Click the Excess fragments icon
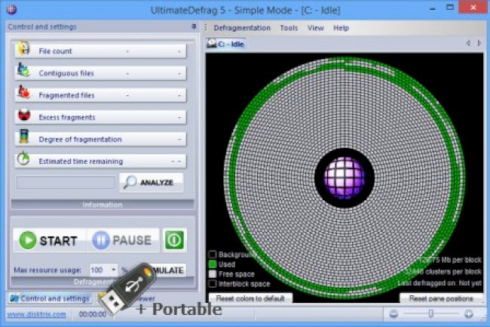Viewport: 490px width, 327px height. pyautogui.click(x=24, y=117)
